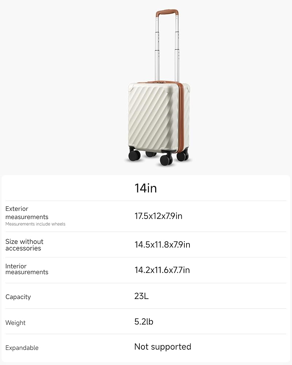Image resolution: width=292 pixels, height=365 pixels.
Task: Click the "Measurements include wheels" note
Action: (x=35, y=224)
